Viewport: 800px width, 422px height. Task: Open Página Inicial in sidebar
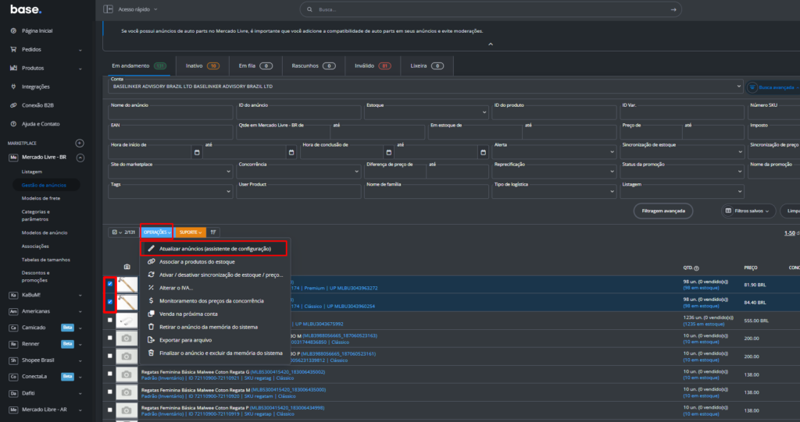point(37,30)
